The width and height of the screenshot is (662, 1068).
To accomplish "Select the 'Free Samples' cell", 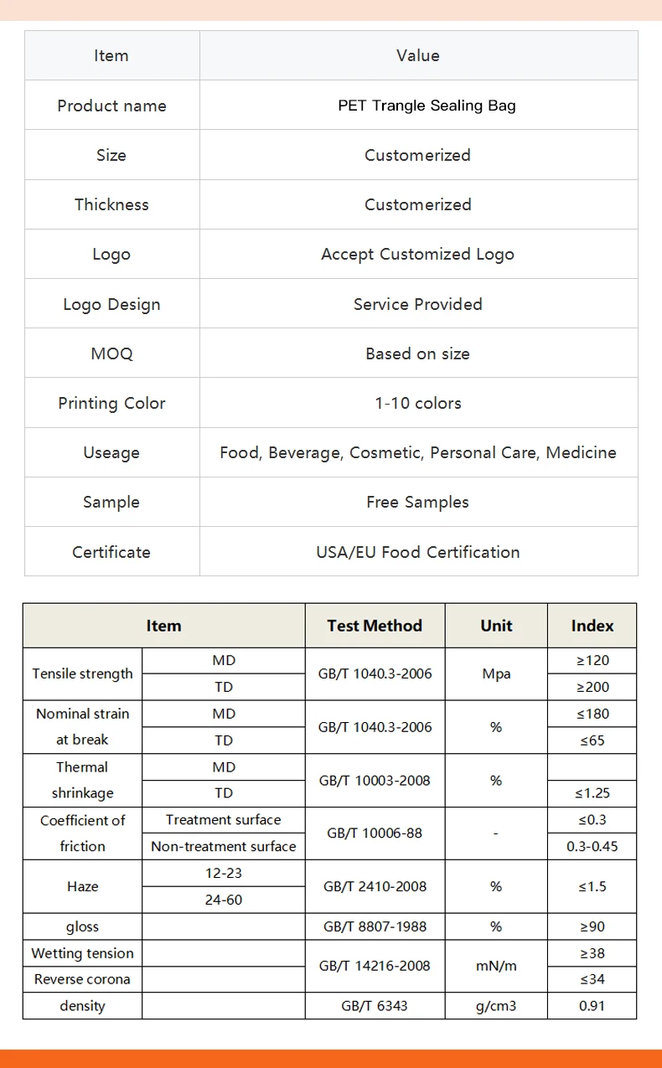I will point(418,502).
